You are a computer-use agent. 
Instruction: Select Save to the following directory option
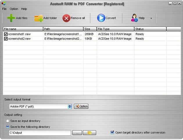click(x=8, y=127)
